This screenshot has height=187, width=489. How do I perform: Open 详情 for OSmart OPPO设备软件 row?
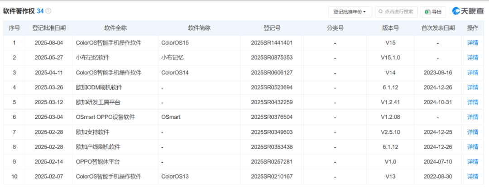pos(472,117)
